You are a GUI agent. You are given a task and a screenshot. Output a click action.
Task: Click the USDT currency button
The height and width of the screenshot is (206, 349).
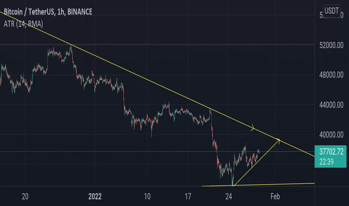[x=331, y=10]
